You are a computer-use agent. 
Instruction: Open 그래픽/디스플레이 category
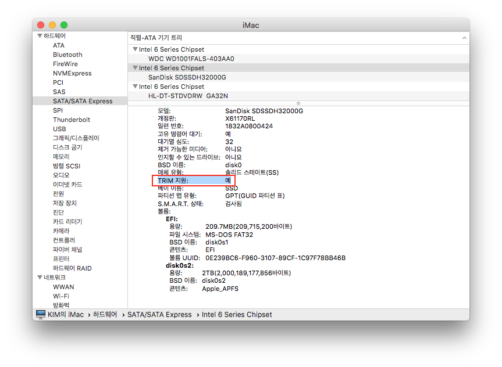coord(76,138)
